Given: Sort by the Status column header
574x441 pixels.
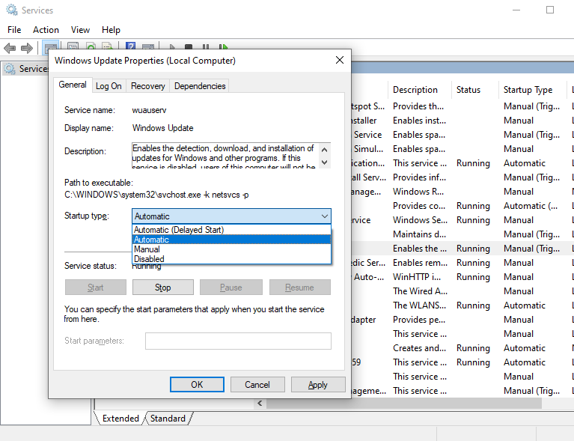Looking at the screenshot, I should click(474, 90).
